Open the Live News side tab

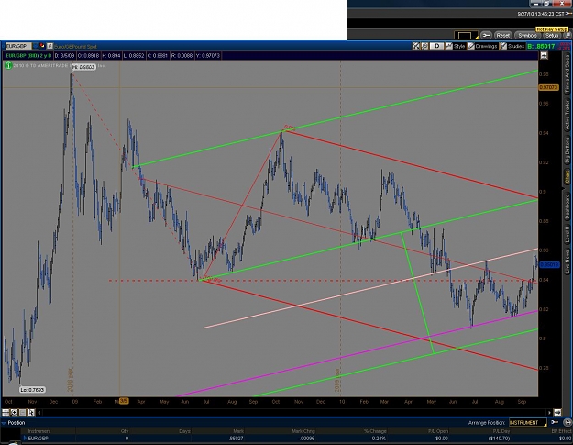click(567, 261)
